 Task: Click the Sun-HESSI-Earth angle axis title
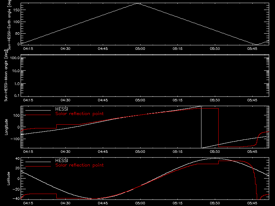click(x=9, y=25)
